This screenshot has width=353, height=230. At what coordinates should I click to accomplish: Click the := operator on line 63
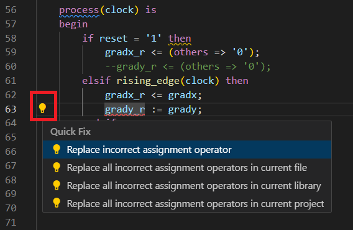pos(157,109)
